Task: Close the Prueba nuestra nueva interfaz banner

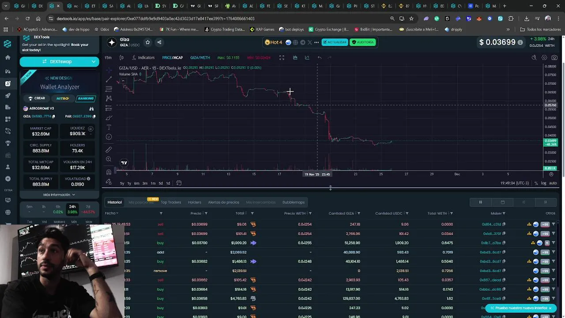Action: pyautogui.click(x=550, y=308)
